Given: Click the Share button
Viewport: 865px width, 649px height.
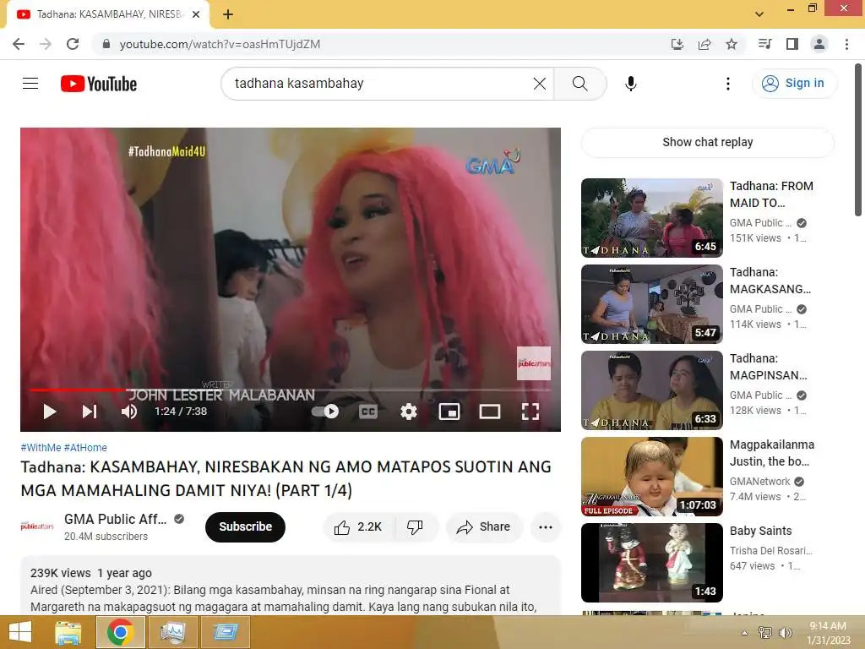Looking at the screenshot, I should (x=484, y=527).
